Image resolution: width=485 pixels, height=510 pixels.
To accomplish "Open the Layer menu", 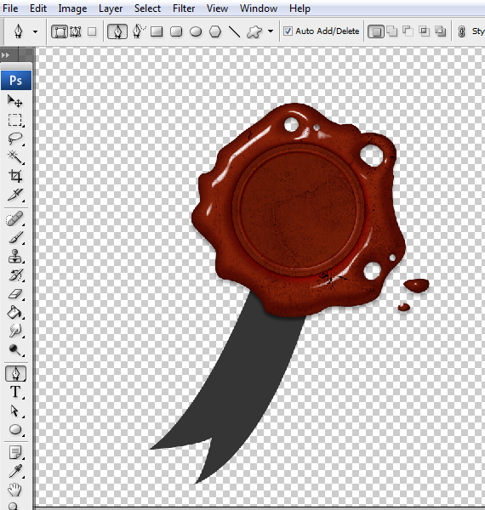I will (x=111, y=8).
